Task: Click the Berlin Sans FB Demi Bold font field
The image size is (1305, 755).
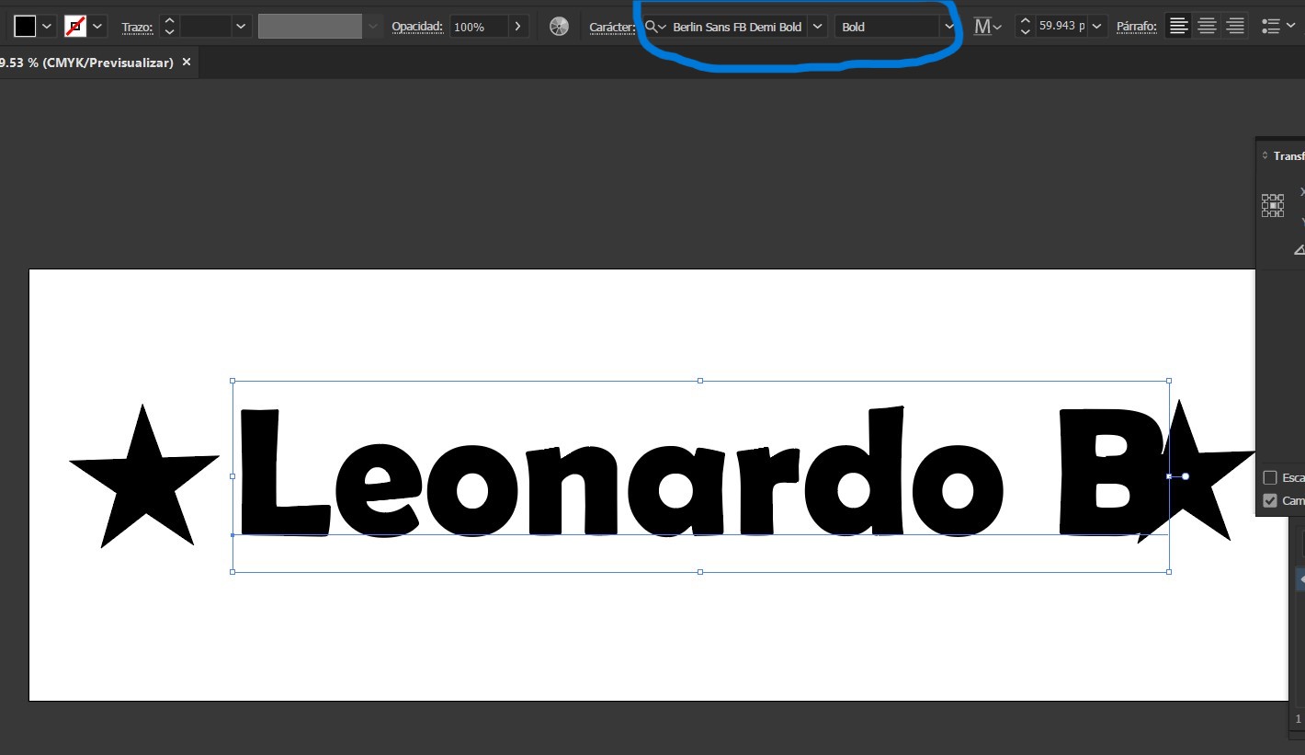Action: [737, 27]
